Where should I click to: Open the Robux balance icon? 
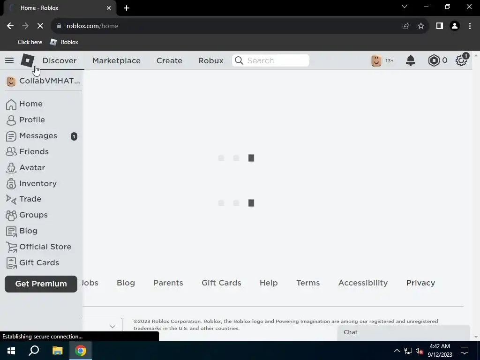coord(434,60)
